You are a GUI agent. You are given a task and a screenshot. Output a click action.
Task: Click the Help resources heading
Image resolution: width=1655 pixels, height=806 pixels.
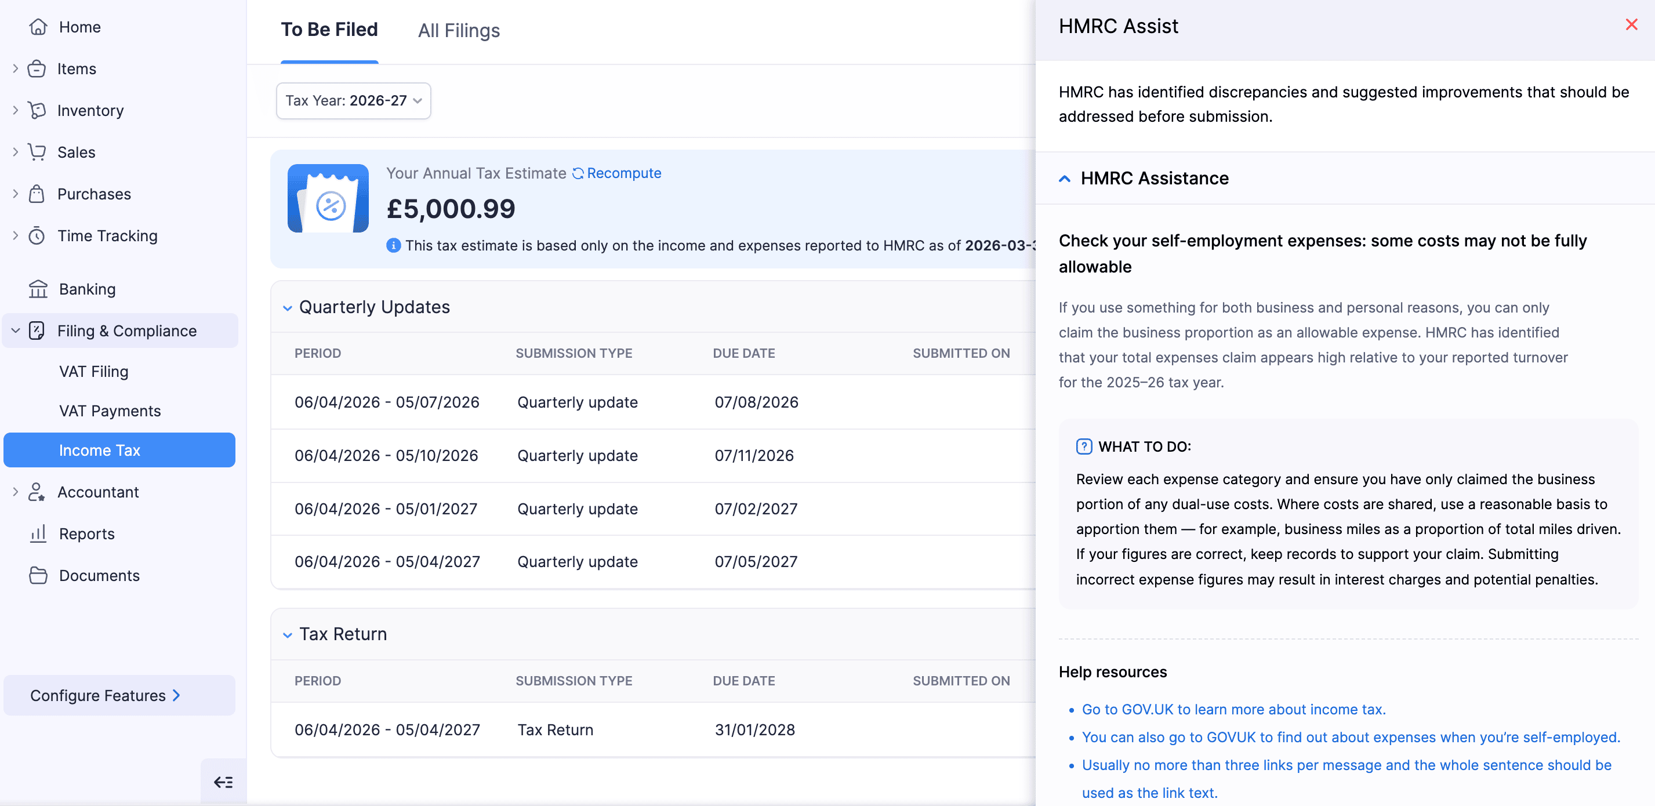1113,672
